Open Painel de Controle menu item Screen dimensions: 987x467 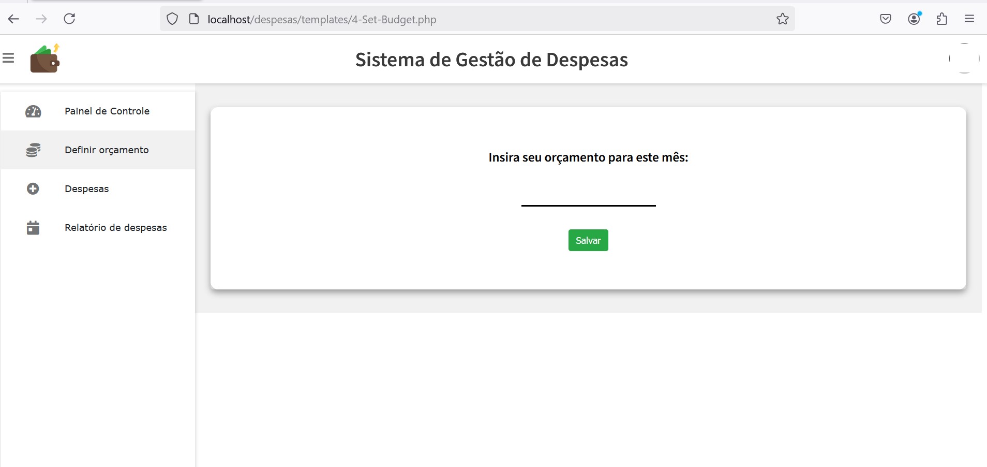(x=107, y=111)
